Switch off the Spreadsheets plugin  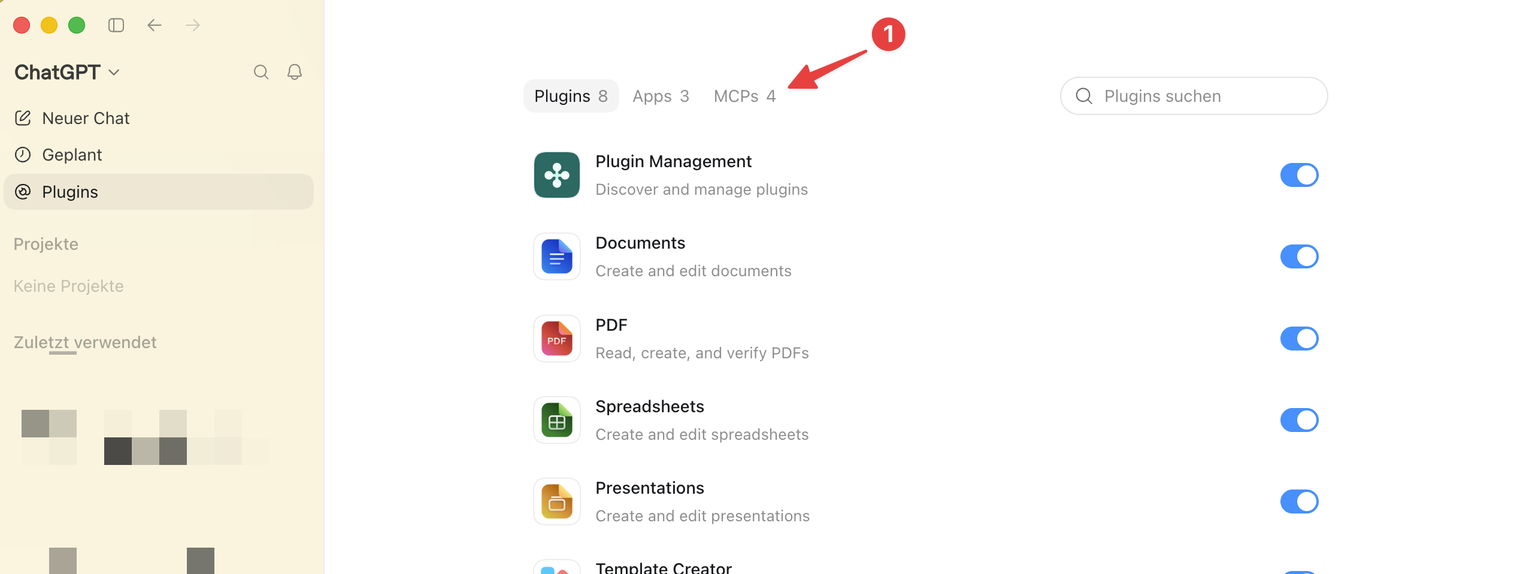(1300, 420)
